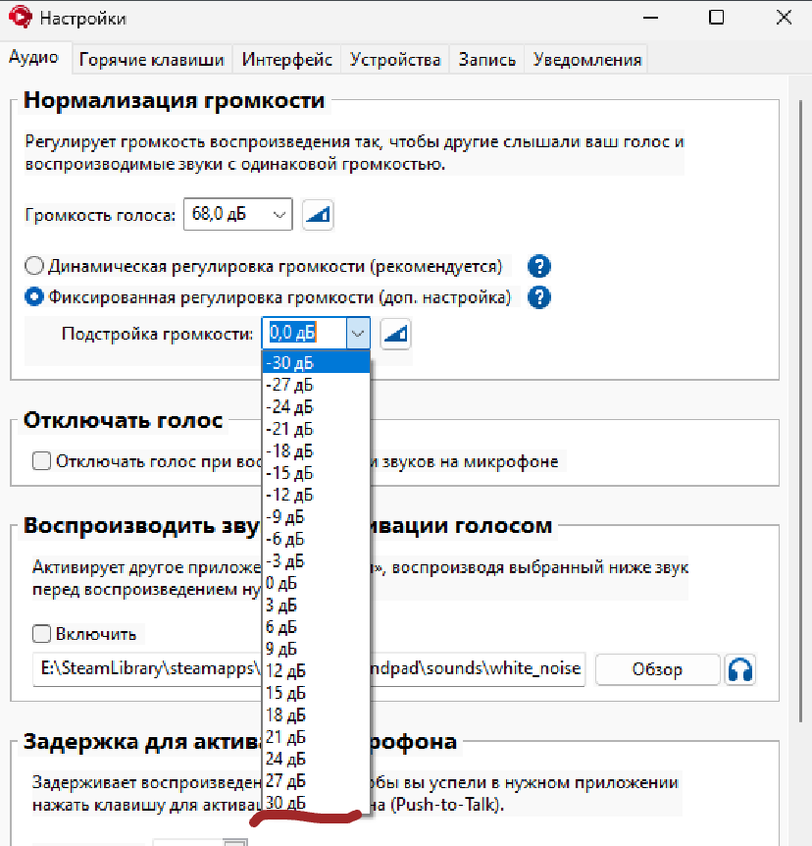Show help for Динамическая регулировка громкости

click(539, 266)
